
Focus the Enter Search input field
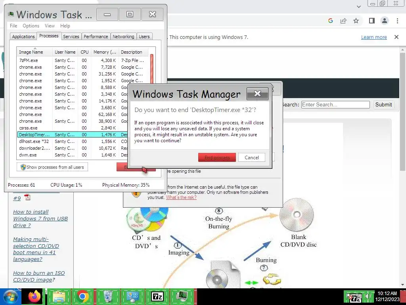[x=335, y=104]
